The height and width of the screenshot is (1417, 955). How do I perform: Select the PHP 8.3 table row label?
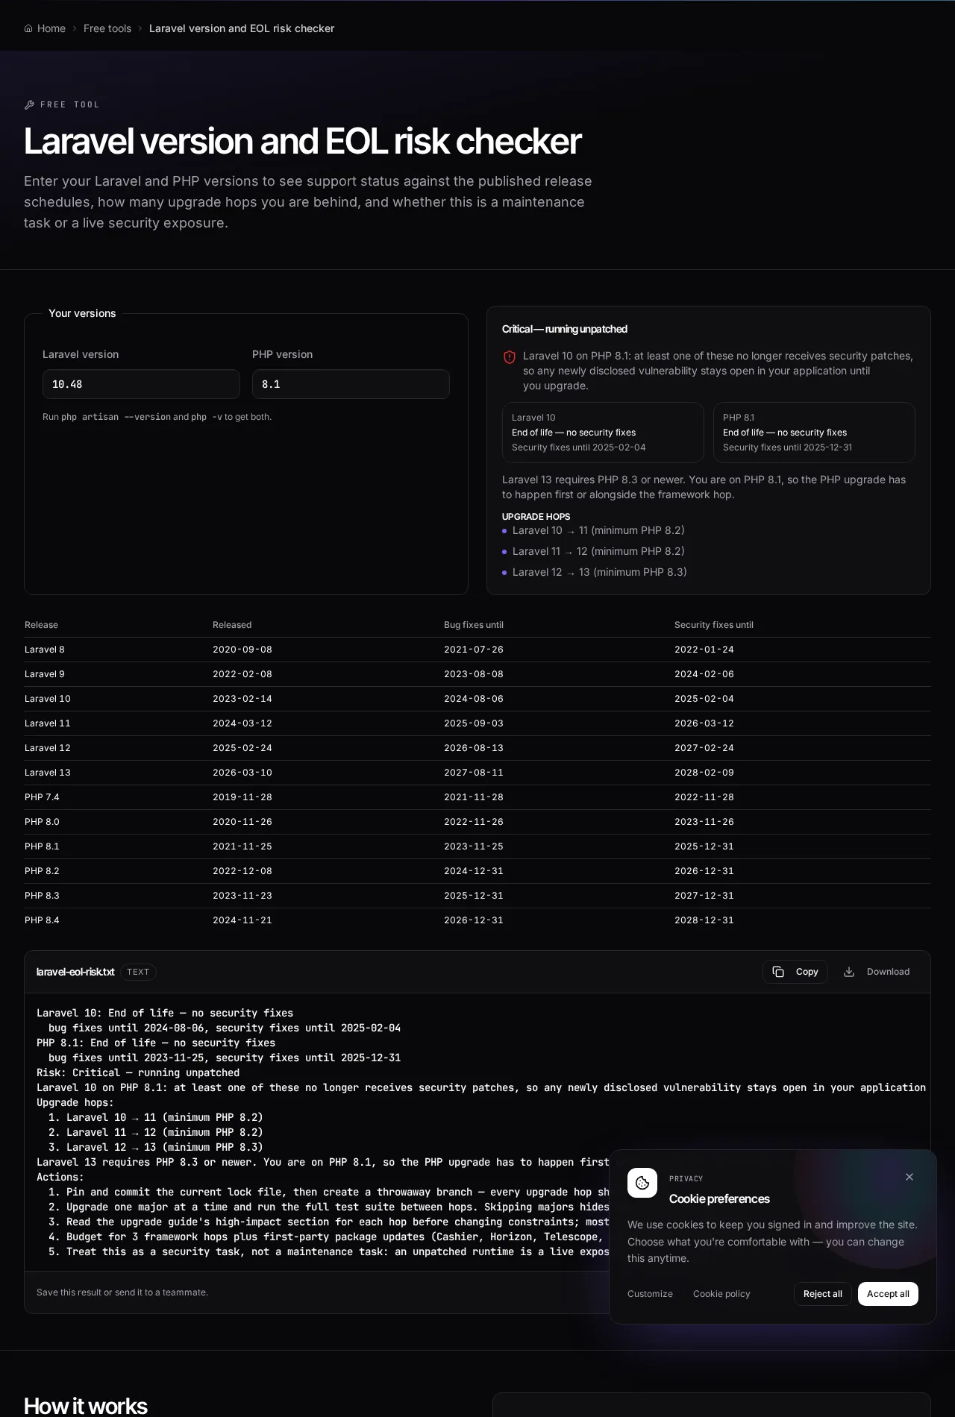pyautogui.click(x=42, y=896)
